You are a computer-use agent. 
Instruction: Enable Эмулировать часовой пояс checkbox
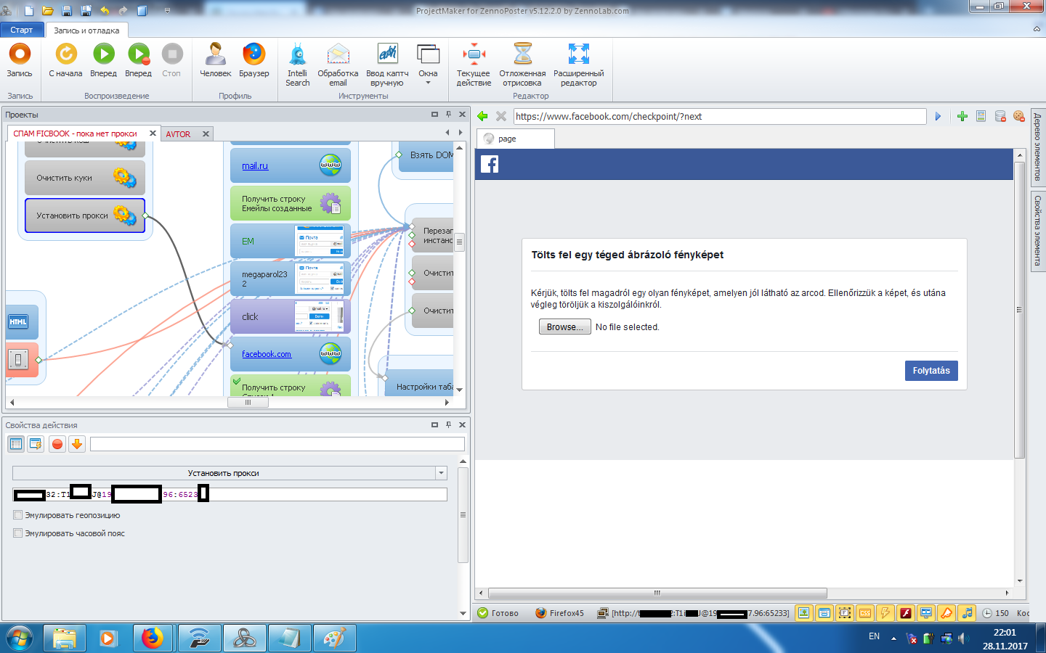point(18,533)
